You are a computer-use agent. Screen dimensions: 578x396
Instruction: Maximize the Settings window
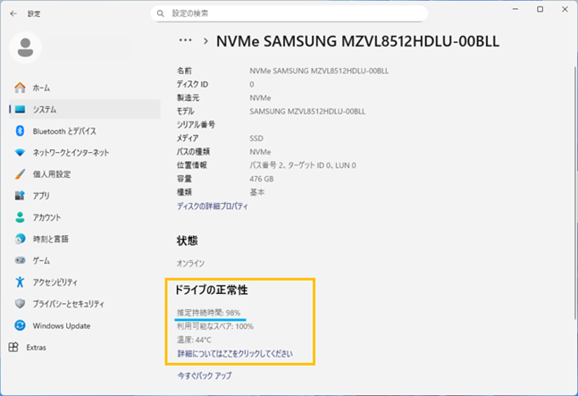click(x=540, y=9)
